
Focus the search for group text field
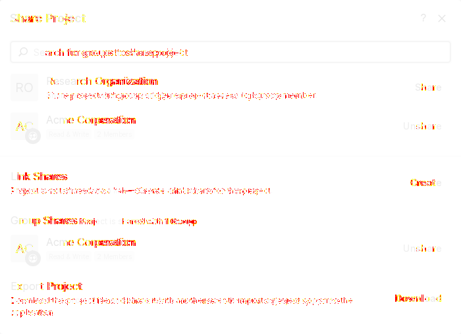[x=230, y=52]
